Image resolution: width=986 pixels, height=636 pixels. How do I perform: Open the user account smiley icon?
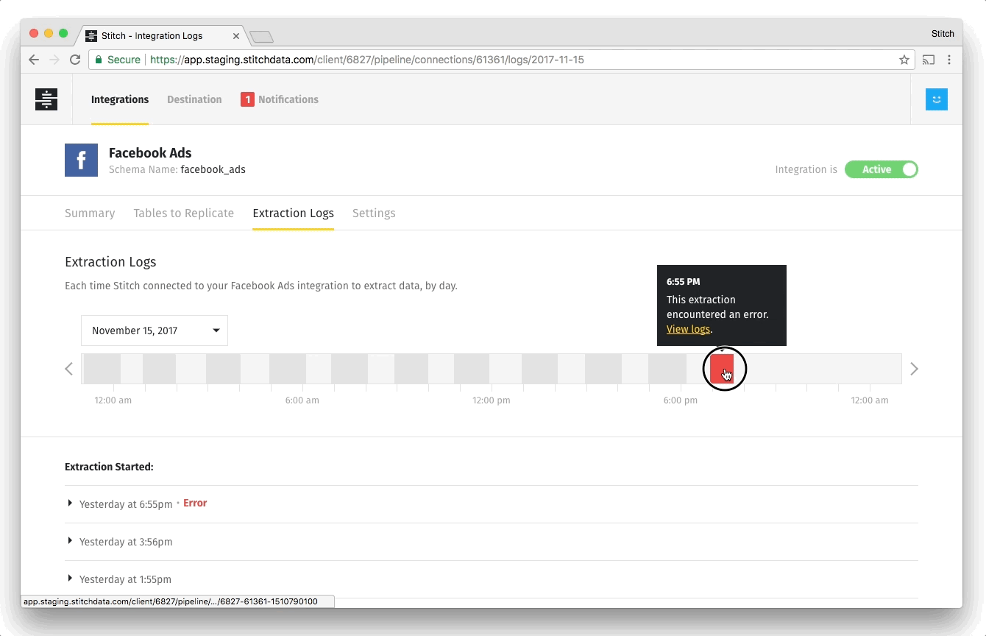(x=936, y=99)
